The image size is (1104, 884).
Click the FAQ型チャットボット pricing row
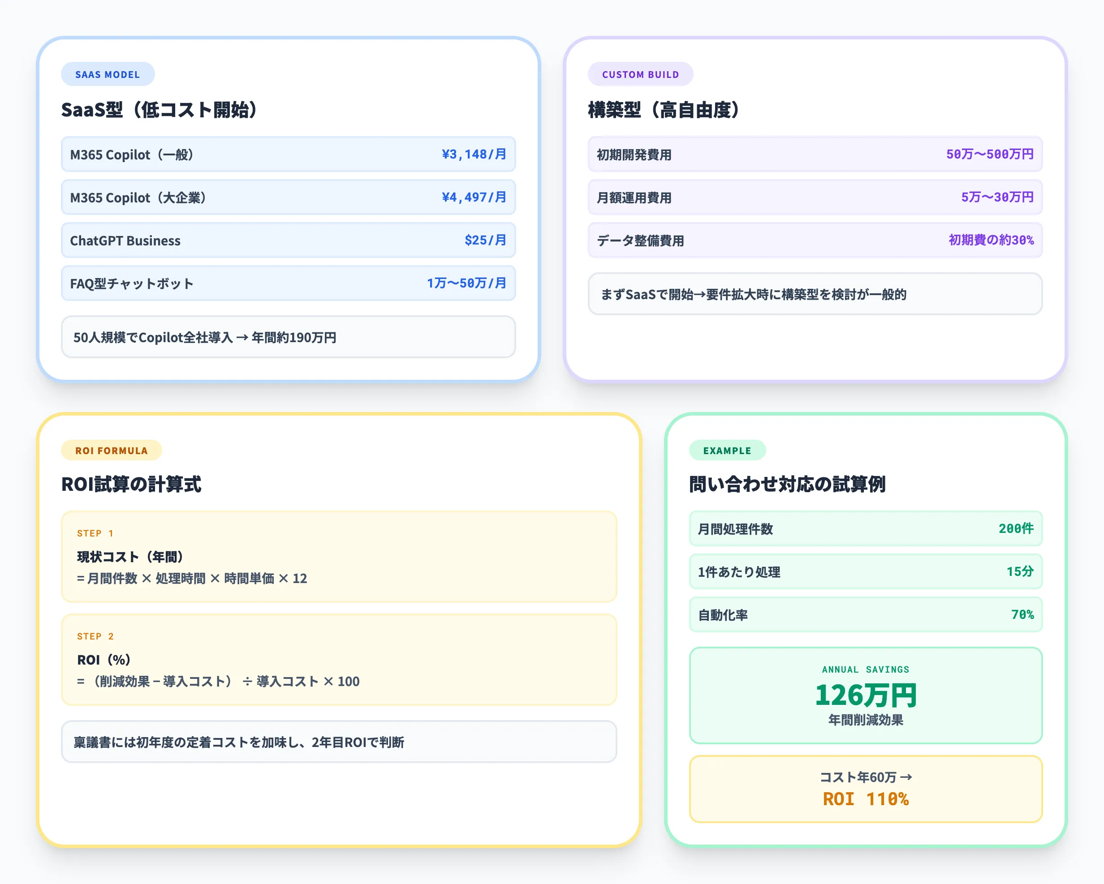coord(288,283)
